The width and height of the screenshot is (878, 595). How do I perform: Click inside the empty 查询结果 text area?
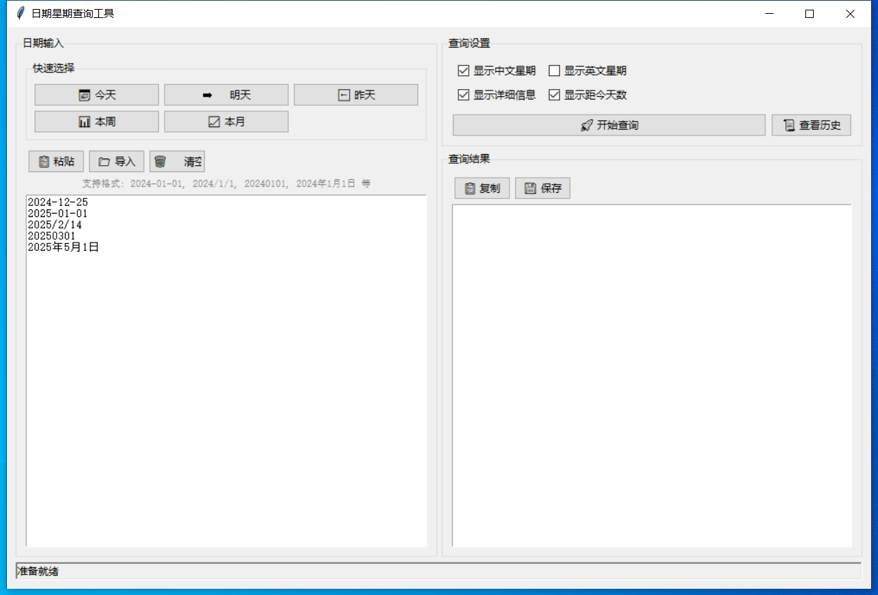tap(652, 375)
